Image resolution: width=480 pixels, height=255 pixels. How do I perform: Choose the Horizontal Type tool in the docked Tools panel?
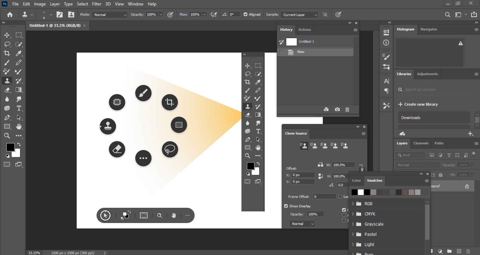19,108
